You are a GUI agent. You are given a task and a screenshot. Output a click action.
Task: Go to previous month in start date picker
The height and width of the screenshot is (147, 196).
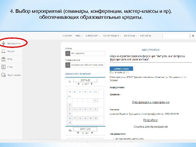coord(78,84)
